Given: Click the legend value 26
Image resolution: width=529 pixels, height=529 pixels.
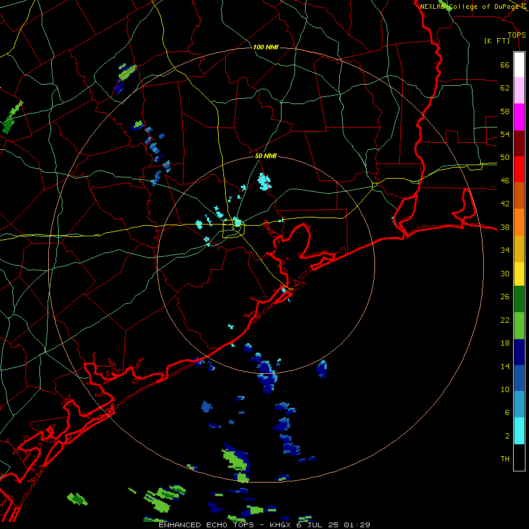Looking at the screenshot, I should point(505,297).
